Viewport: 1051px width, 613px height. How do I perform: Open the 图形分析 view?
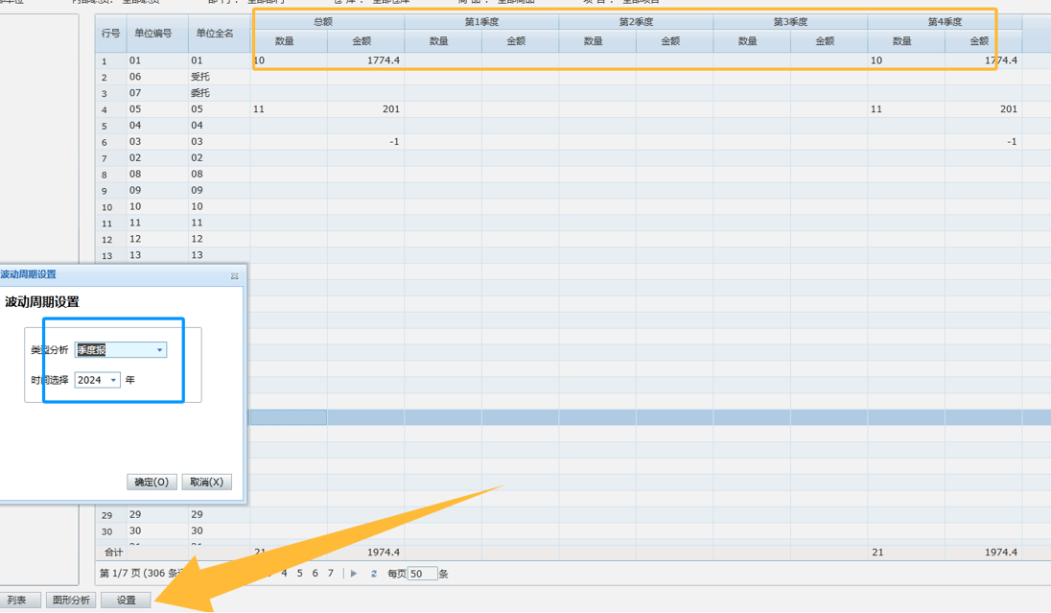(71, 601)
